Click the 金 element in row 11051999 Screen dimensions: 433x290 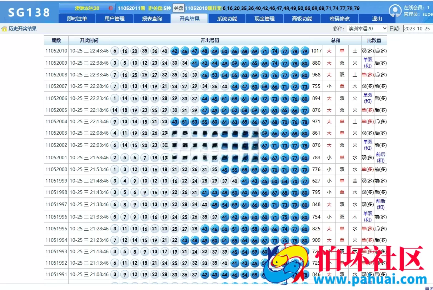pos(355,181)
